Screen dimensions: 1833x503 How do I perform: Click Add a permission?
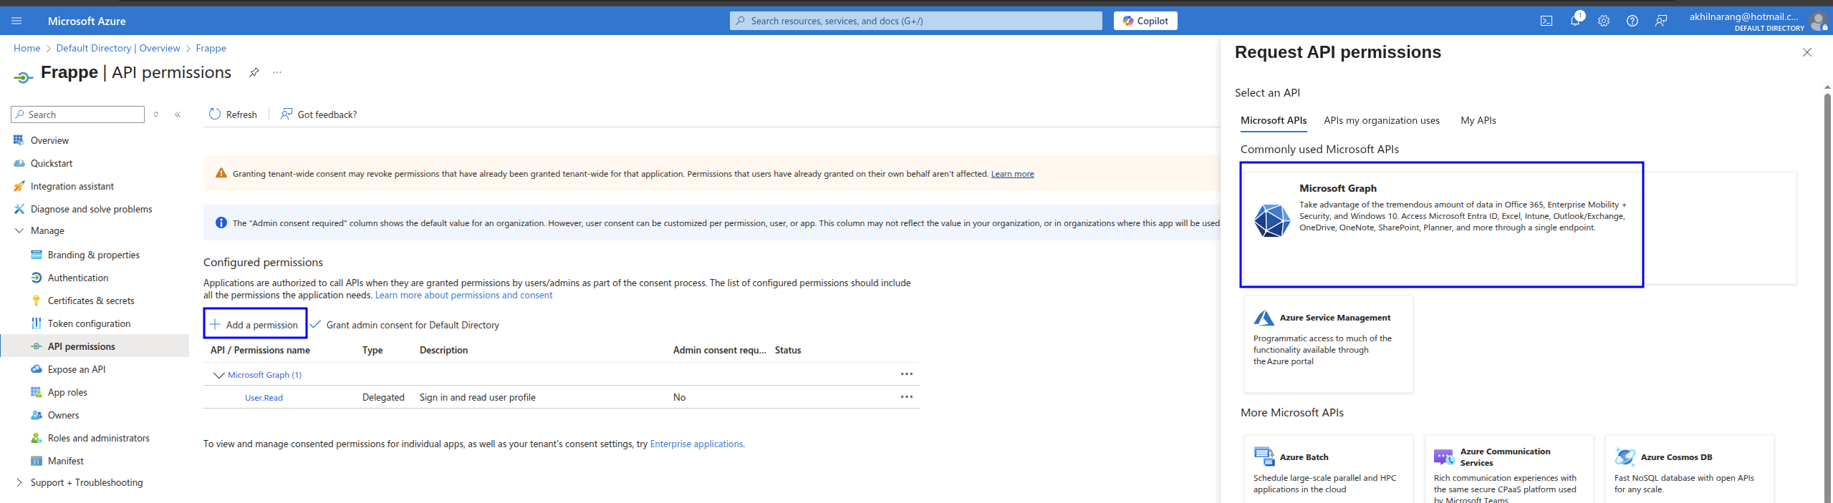[255, 324]
